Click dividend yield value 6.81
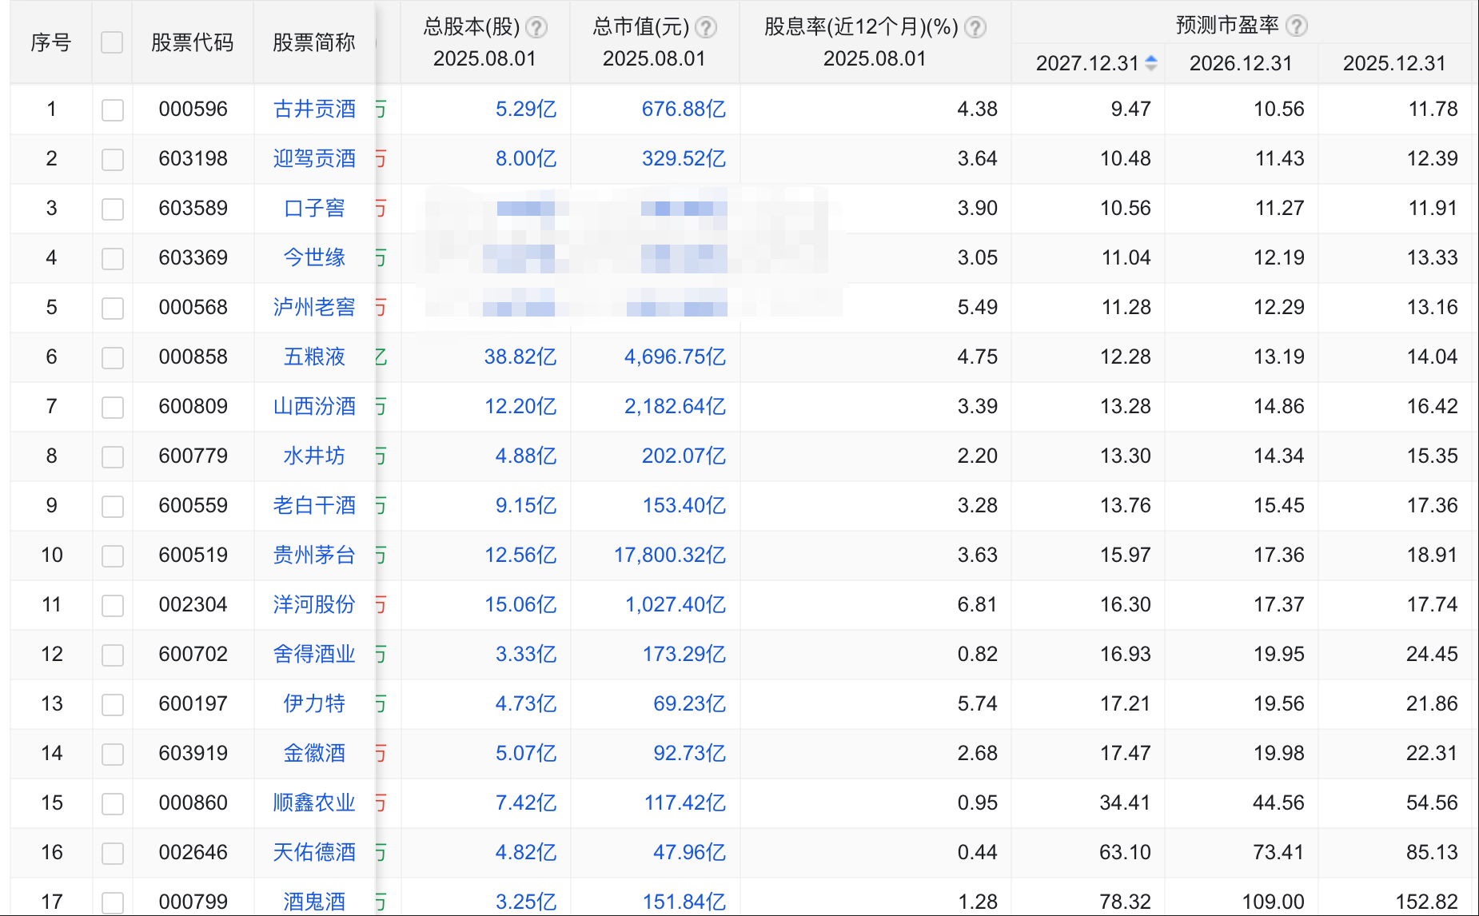This screenshot has width=1479, height=916. pos(977,604)
